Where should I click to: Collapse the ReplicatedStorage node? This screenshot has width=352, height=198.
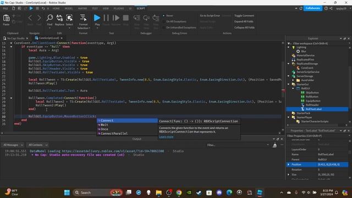[x=288, y=64]
